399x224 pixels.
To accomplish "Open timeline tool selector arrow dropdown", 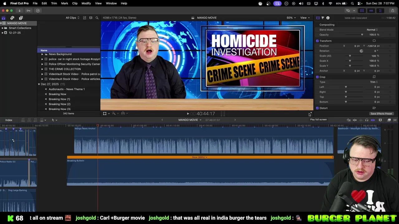I will click(x=54, y=120).
